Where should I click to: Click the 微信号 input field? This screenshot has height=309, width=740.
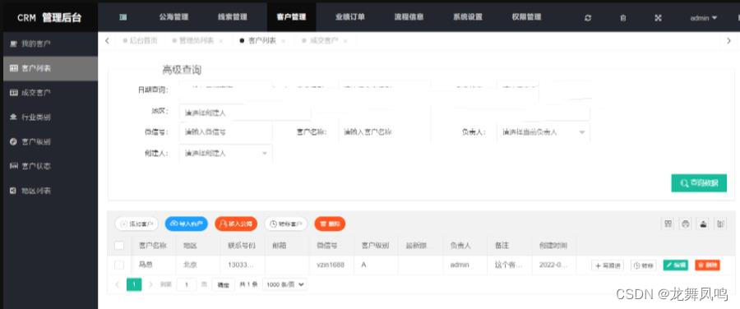click(225, 132)
